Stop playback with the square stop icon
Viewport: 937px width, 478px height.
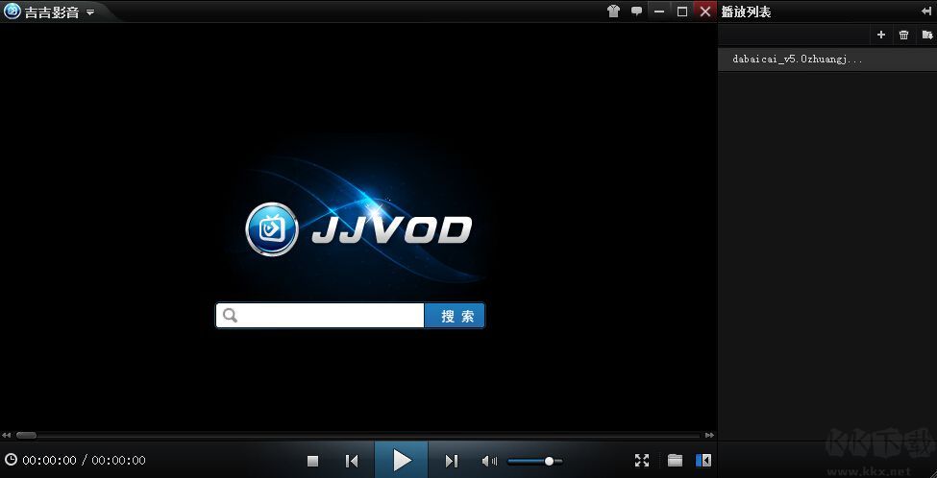coord(312,461)
